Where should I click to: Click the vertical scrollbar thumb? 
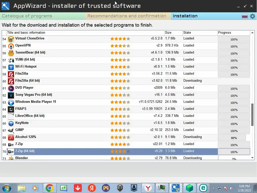tap(252, 115)
